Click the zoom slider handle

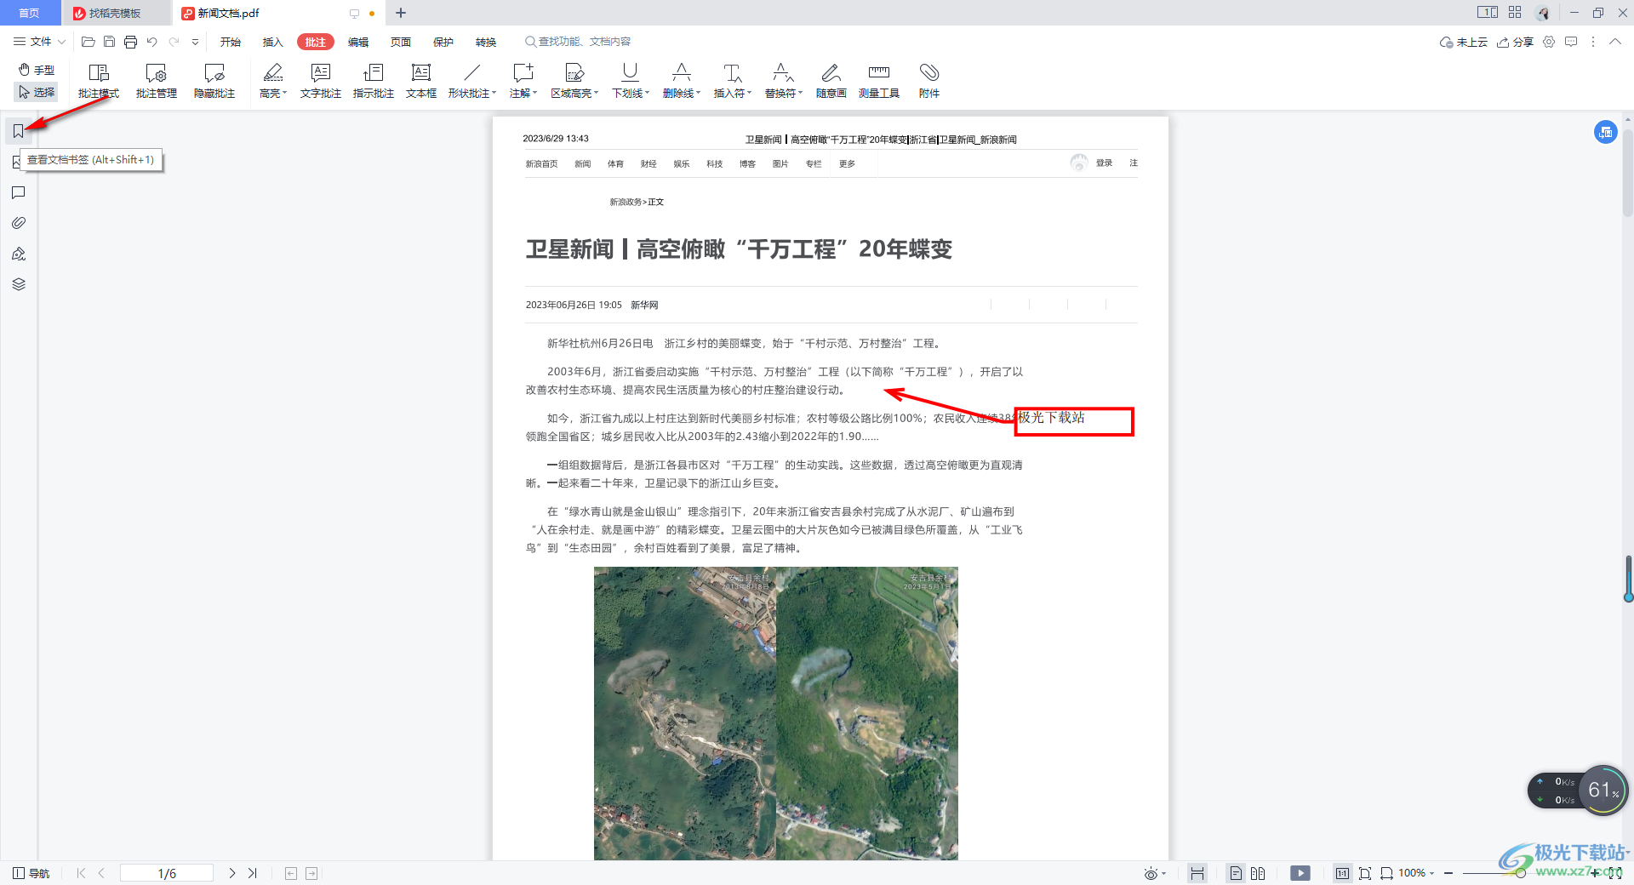coord(1520,873)
